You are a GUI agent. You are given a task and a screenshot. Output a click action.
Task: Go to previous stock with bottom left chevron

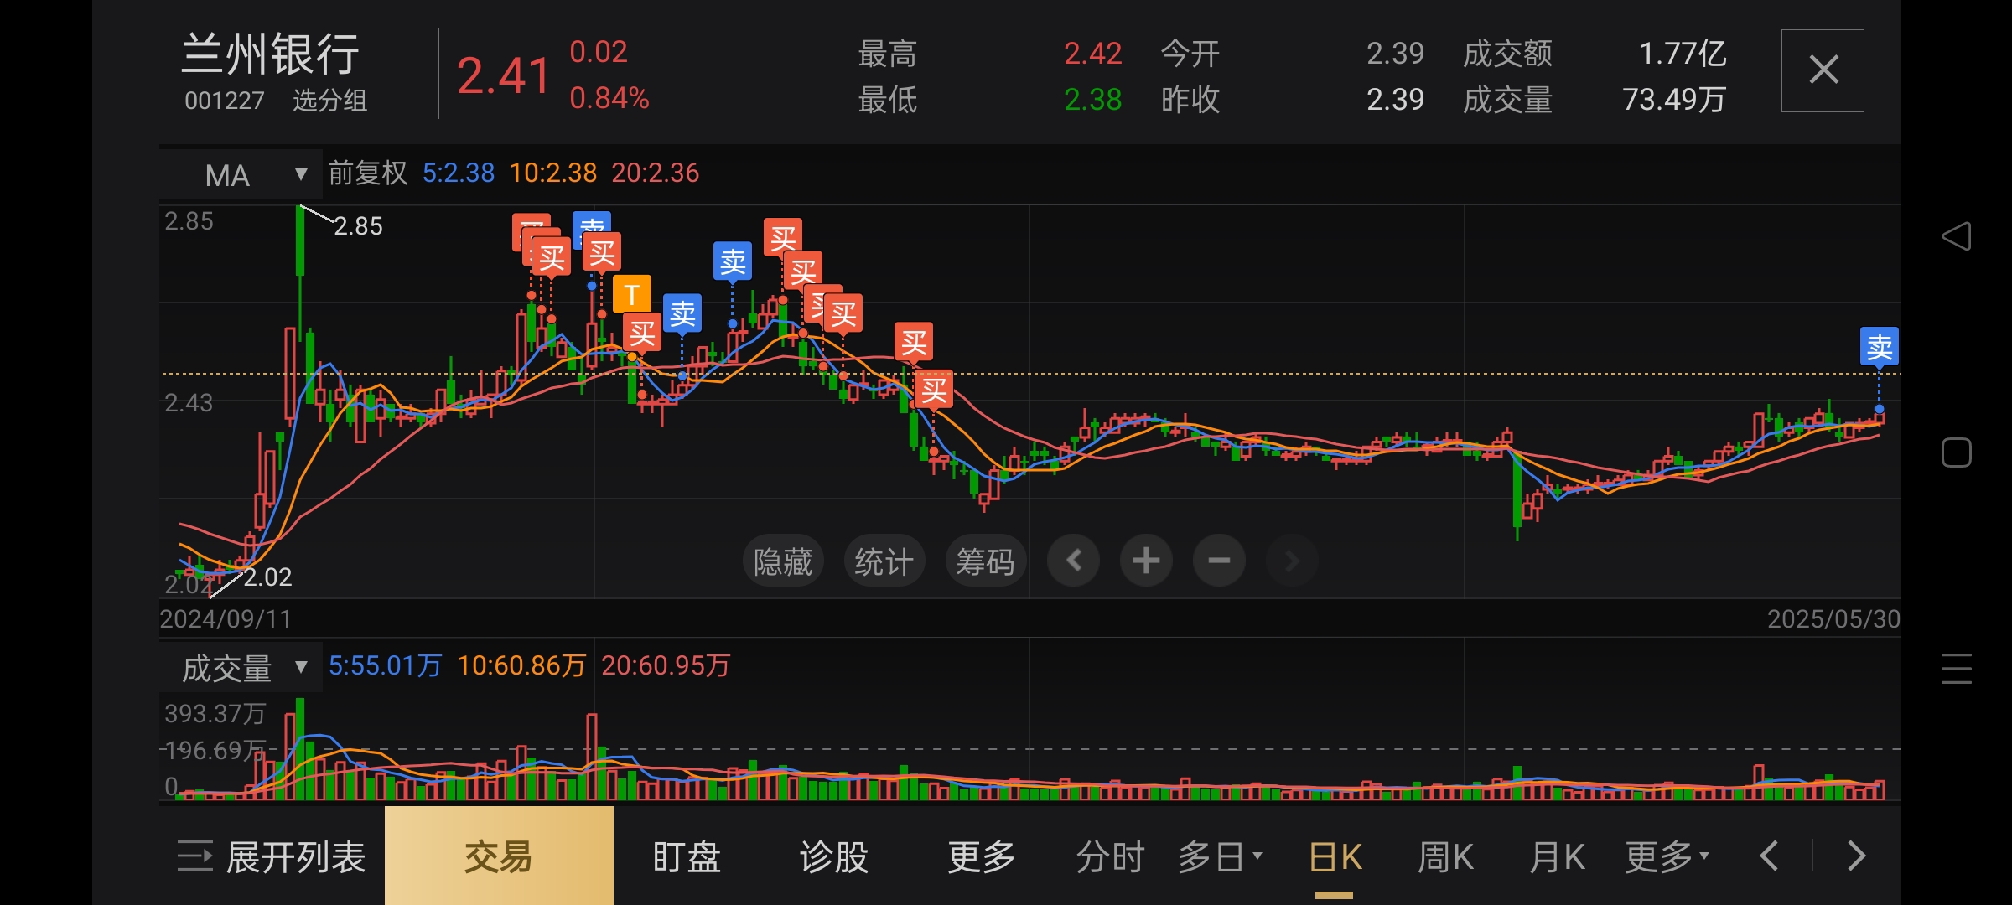pyautogui.click(x=1769, y=856)
